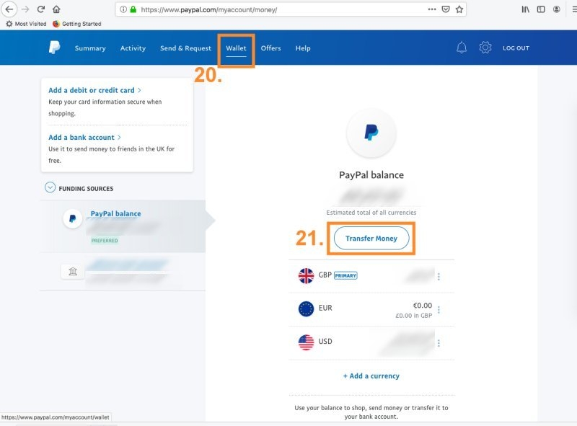The width and height of the screenshot is (577, 426).
Task: Open the Firefox account icon
Action: pyautogui.click(x=556, y=9)
